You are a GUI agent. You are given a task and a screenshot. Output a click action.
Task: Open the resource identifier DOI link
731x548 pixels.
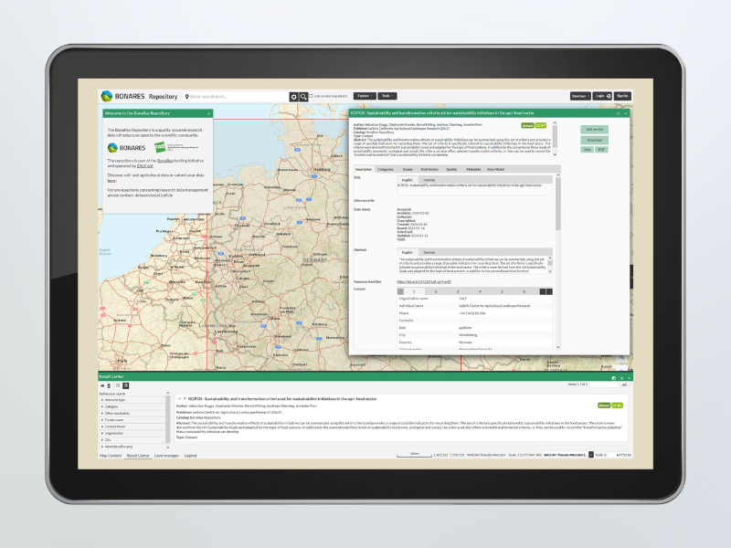(x=424, y=282)
